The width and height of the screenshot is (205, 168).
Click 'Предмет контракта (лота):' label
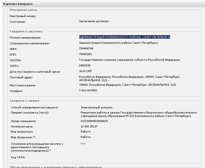click(x=30, y=113)
